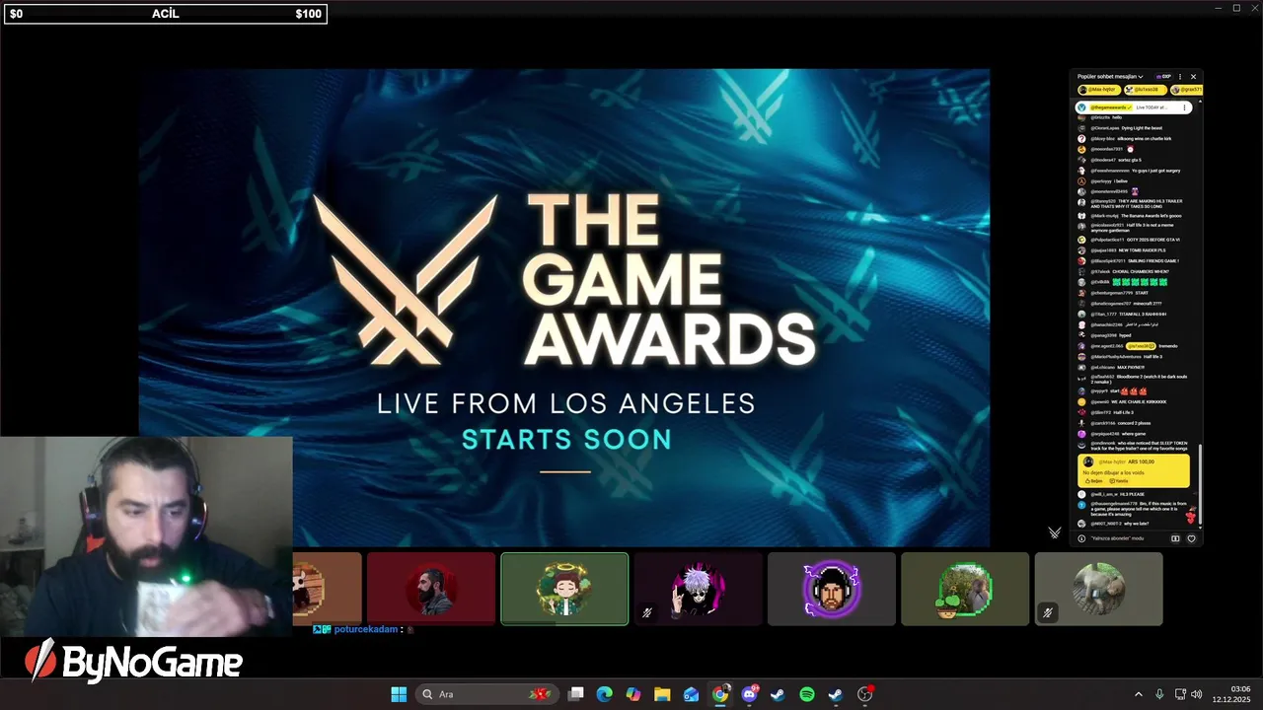Screen dimensions: 1263x710
Task: Switch to Google Chrome in the taskbar
Action: coord(720,694)
